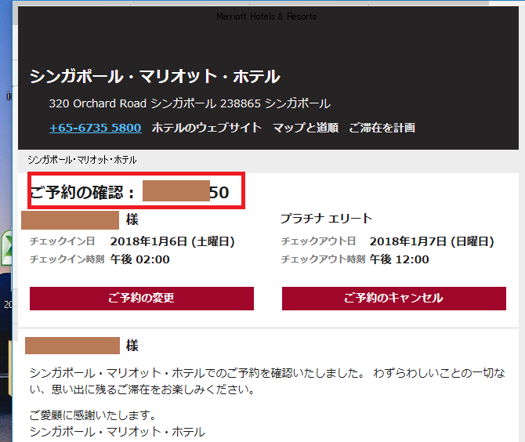Click the ご予約の変更 button
The width and height of the screenshot is (525, 442).
[142, 298]
